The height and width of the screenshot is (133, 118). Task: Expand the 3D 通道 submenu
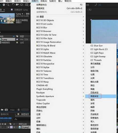58,17
